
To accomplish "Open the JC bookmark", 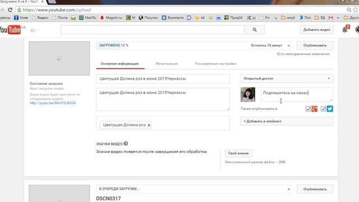I will click(251, 17).
